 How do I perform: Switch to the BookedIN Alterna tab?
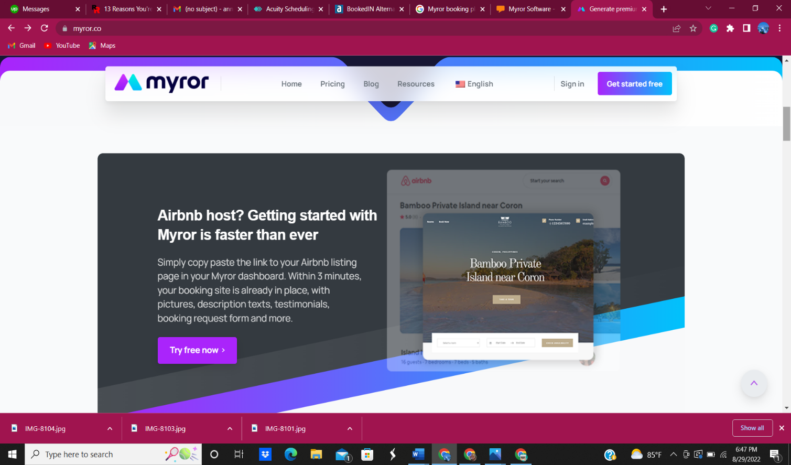370,9
